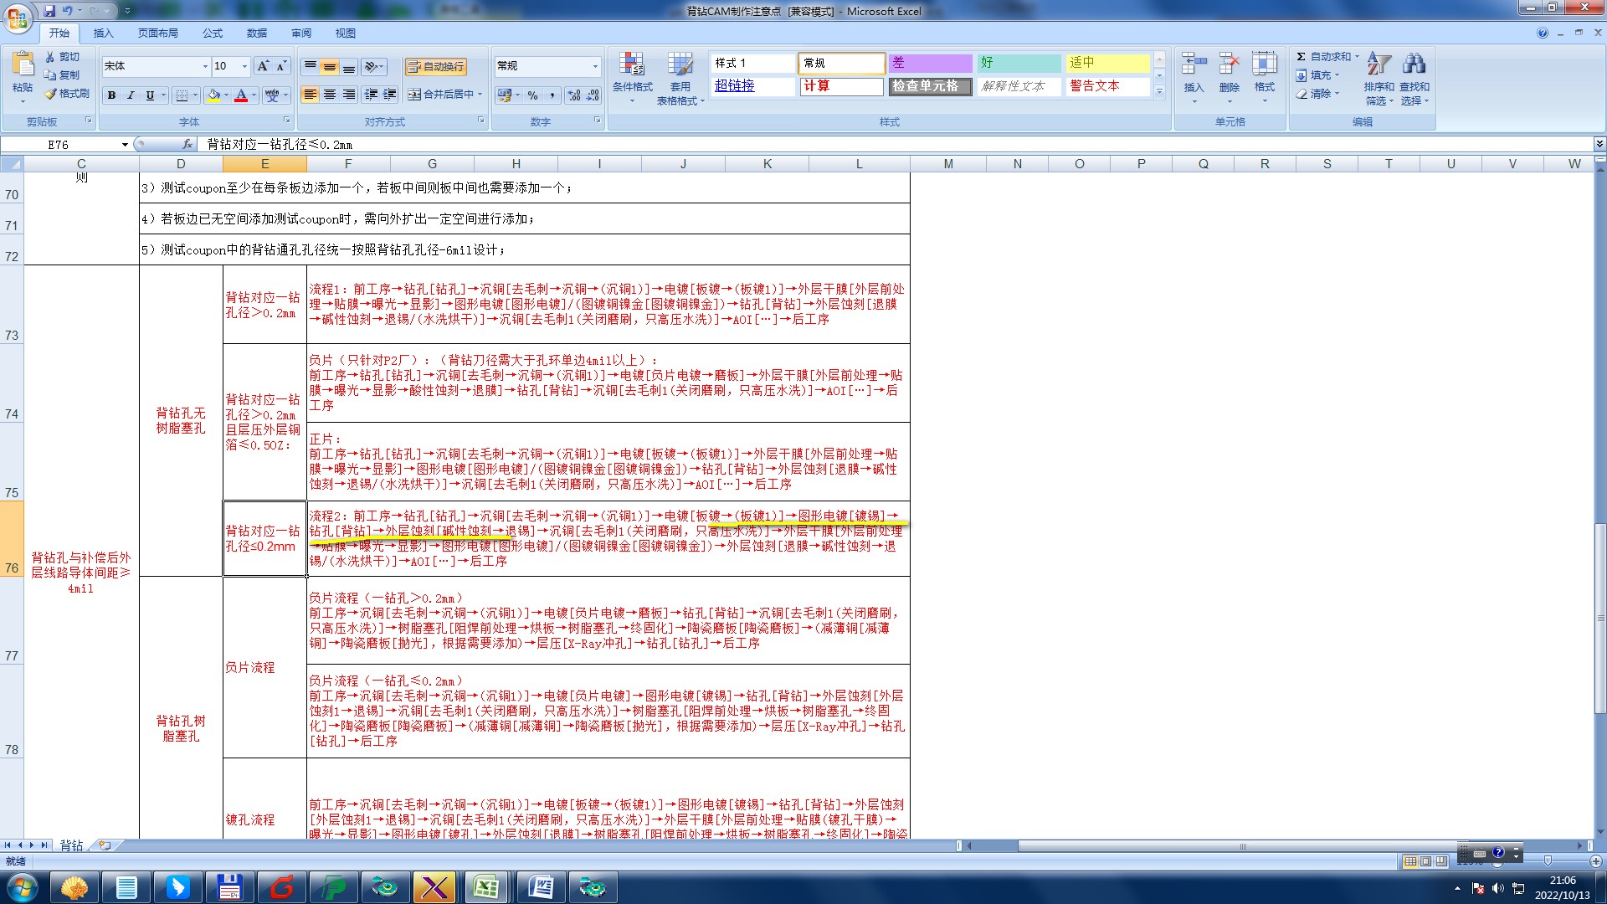Click the Increase Decimal icon
Screen dimensions: 1607x904
573,95
